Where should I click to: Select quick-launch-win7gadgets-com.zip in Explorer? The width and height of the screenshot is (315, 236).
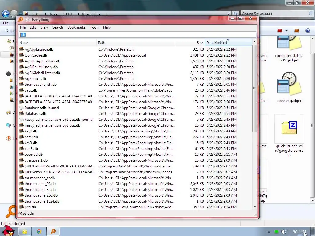coord(289,136)
